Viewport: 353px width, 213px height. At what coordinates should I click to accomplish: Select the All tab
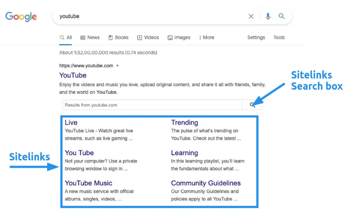tap(65, 38)
